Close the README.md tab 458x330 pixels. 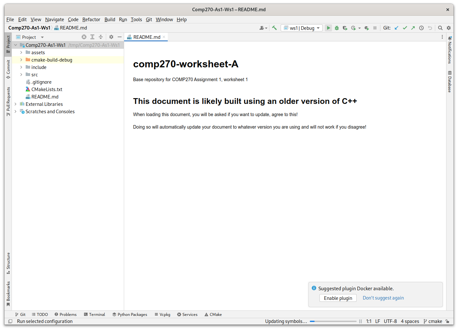(164, 37)
